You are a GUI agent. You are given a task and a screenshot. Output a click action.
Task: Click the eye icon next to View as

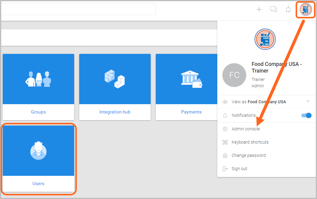(225, 102)
